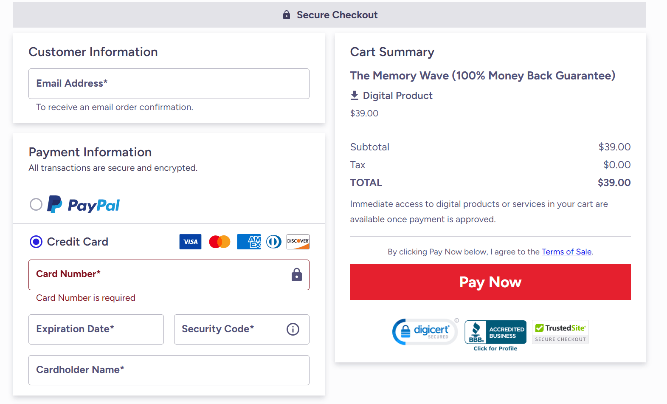
Task: Click the Pay Now button
Action: point(490,282)
